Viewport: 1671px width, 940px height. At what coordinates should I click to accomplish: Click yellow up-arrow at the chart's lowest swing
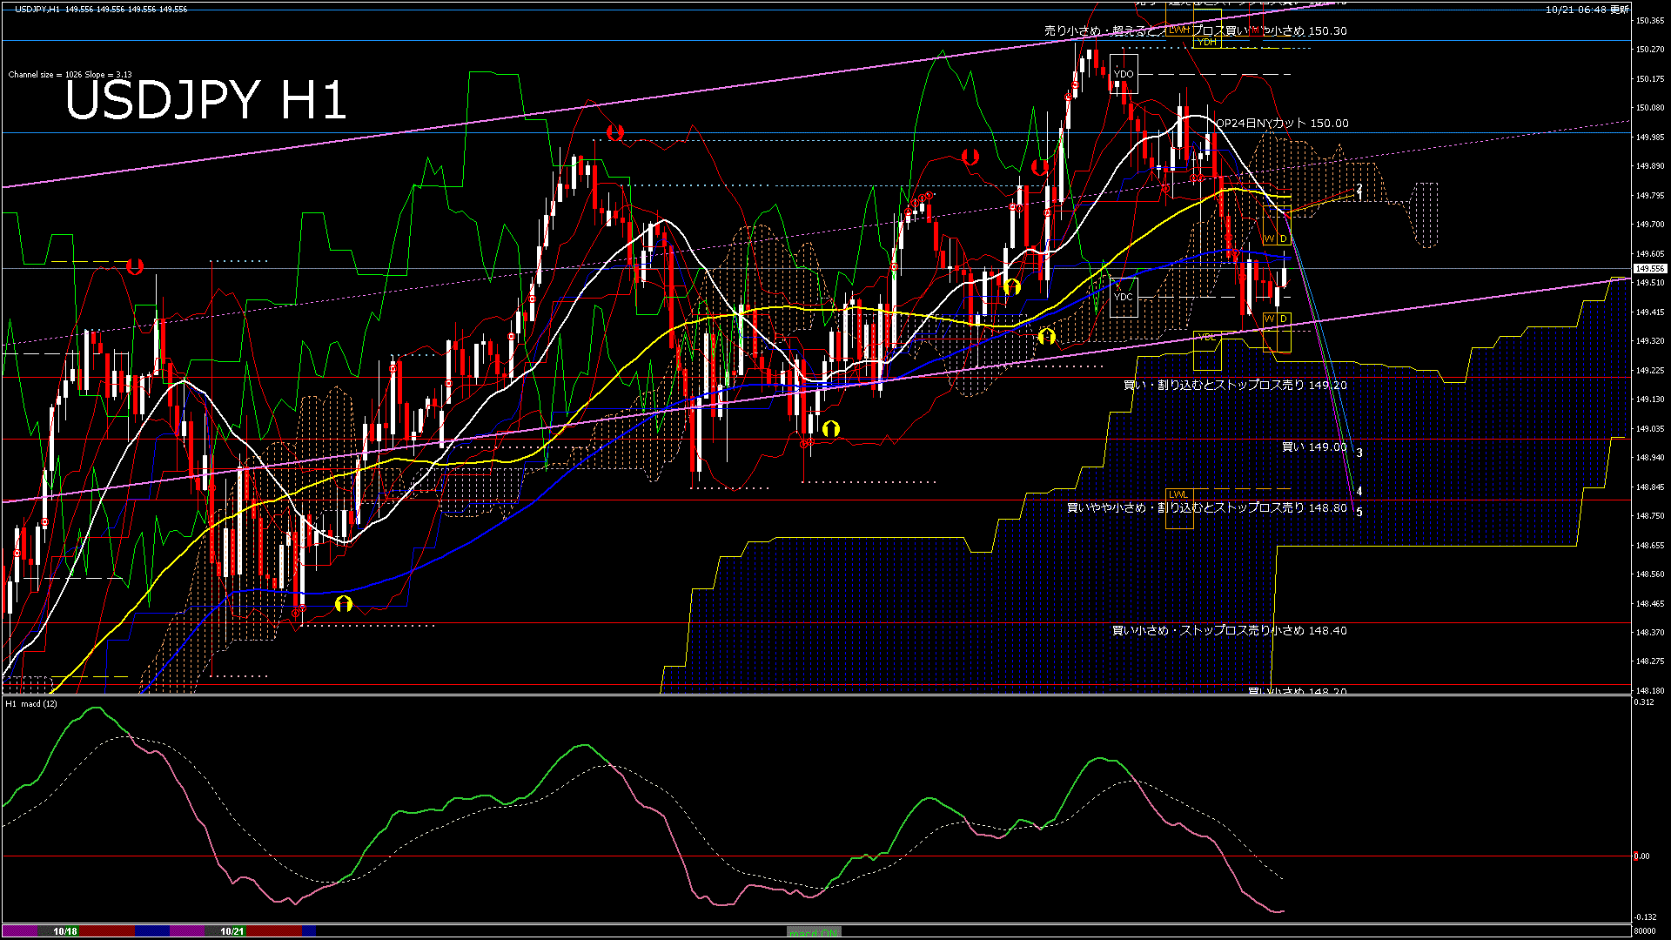click(x=344, y=603)
